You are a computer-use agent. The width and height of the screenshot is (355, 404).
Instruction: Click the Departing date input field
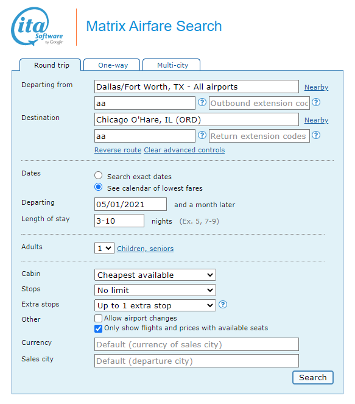coord(130,204)
